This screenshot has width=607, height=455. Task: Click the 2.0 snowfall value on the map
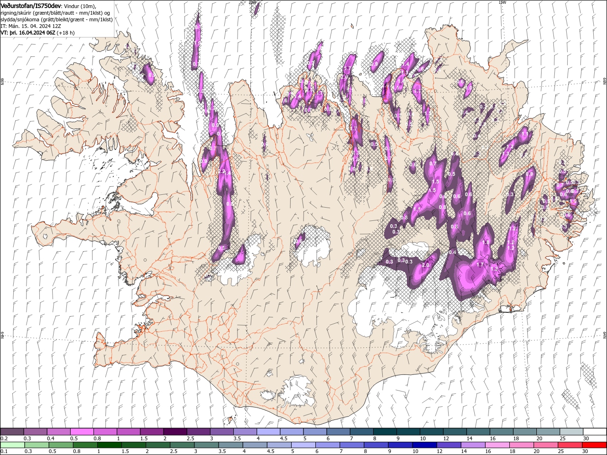pyautogui.click(x=425, y=265)
